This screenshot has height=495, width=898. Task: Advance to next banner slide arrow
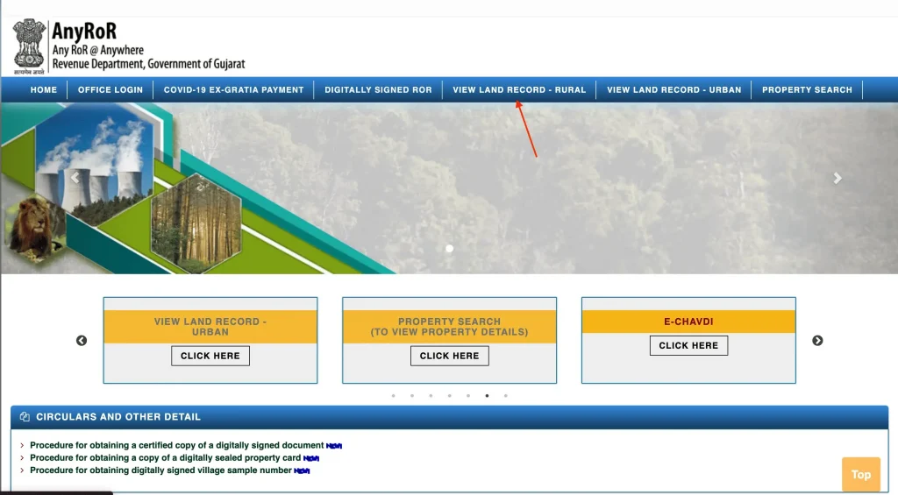[x=837, y=178]
